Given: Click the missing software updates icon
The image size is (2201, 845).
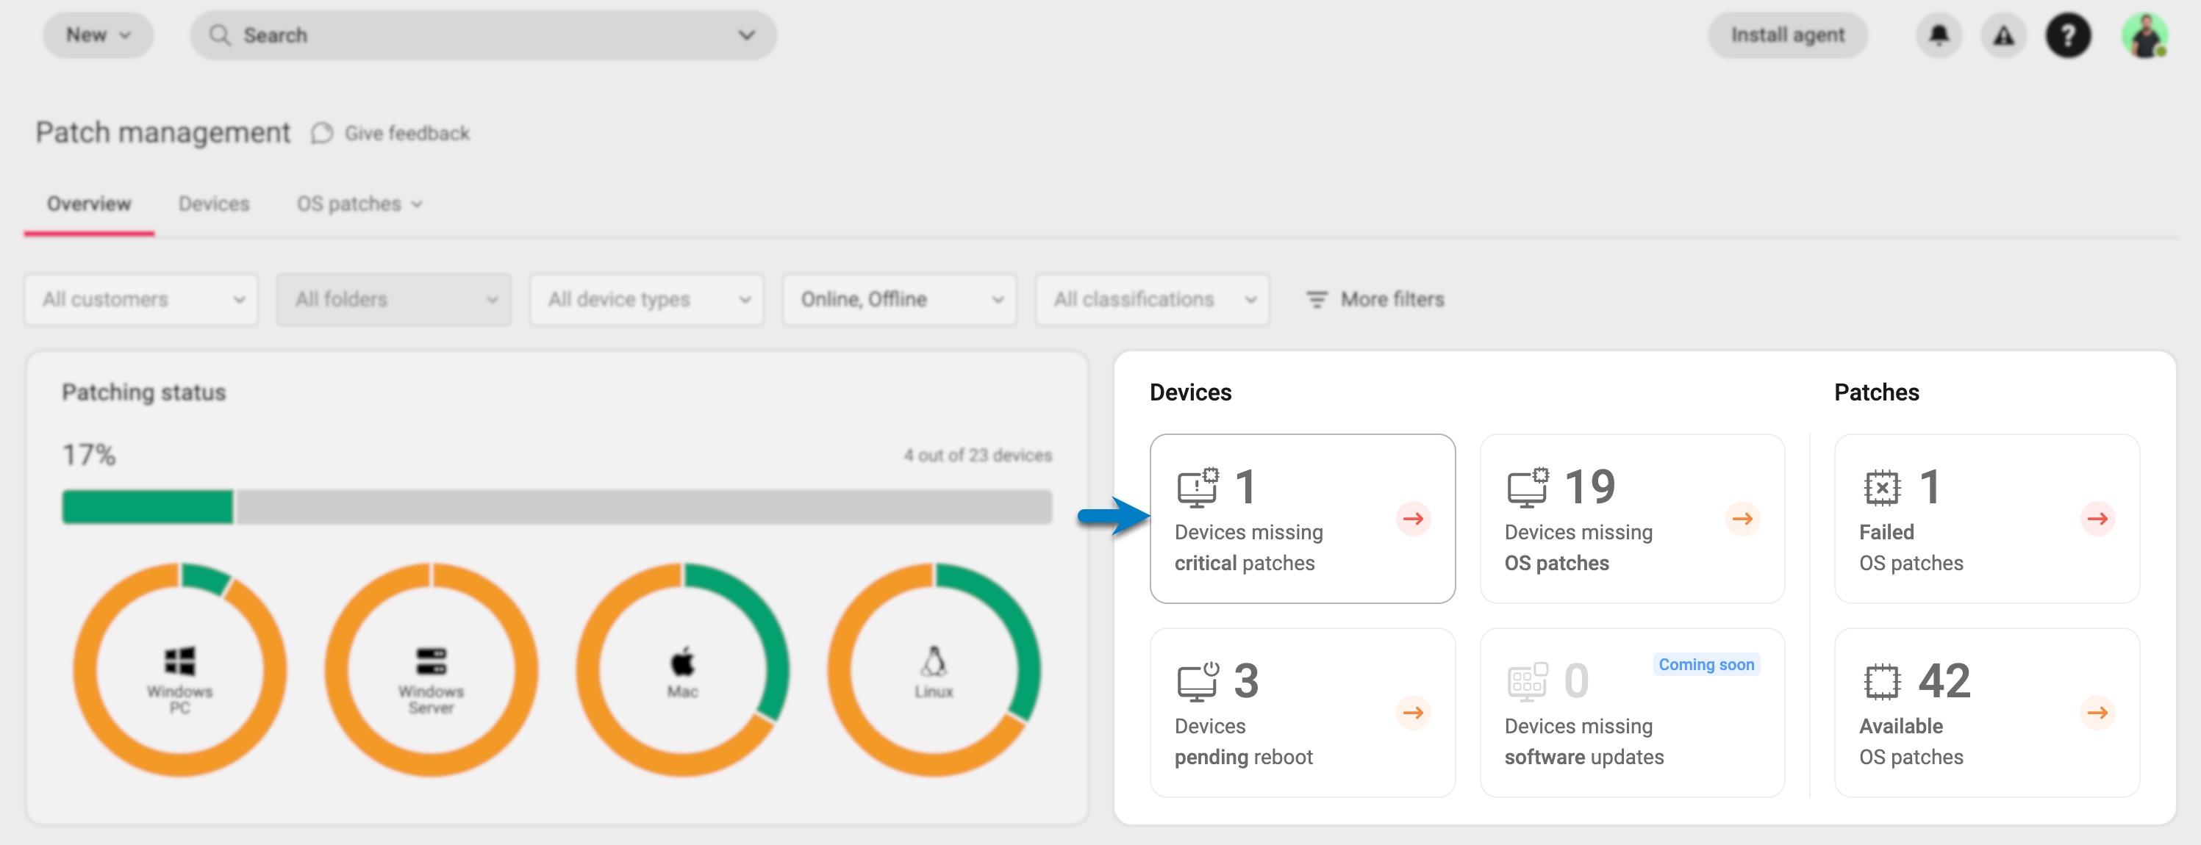Looking at the screenshot, I should click(1528, 682).
